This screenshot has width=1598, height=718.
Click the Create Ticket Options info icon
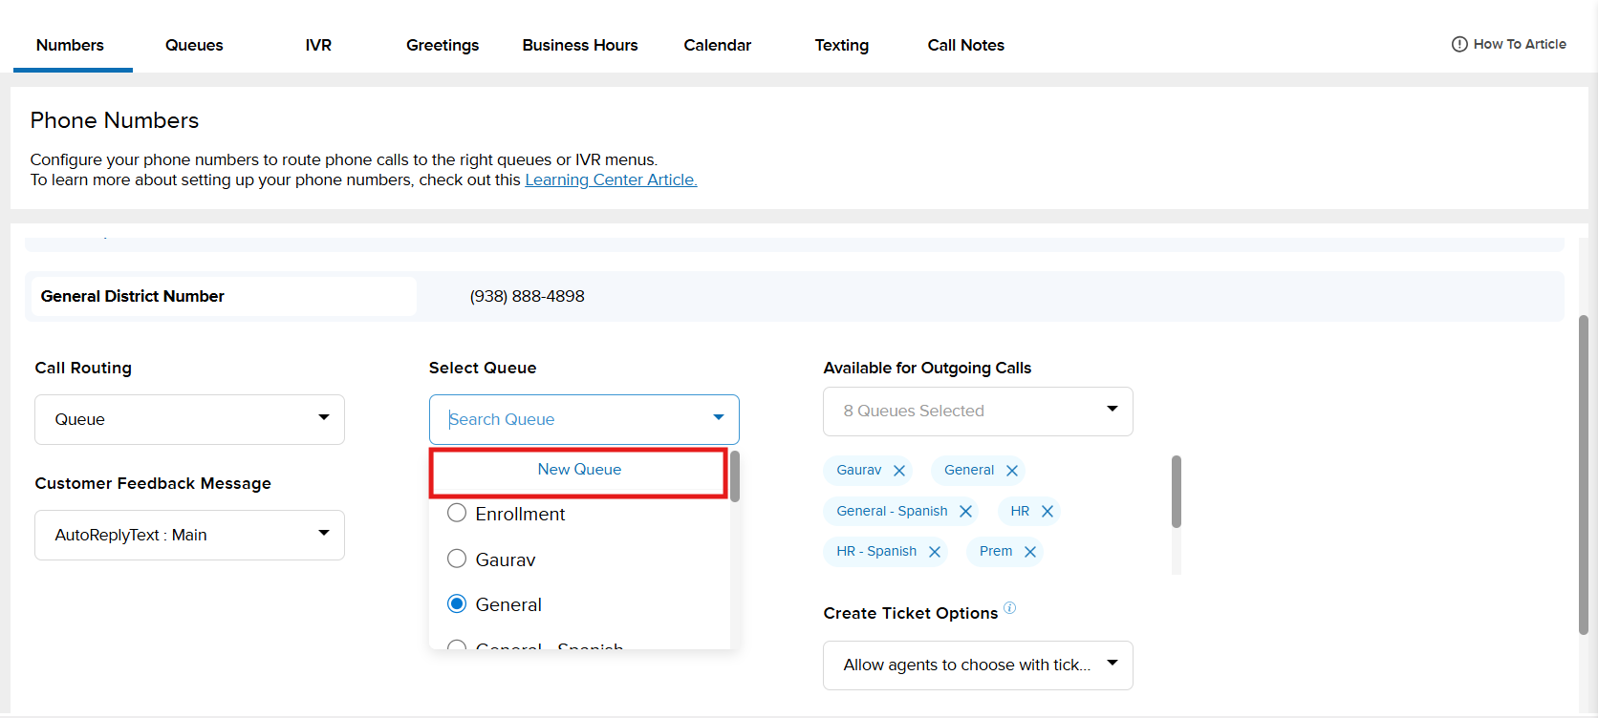pyautogui.click(x=1009, y=608)
